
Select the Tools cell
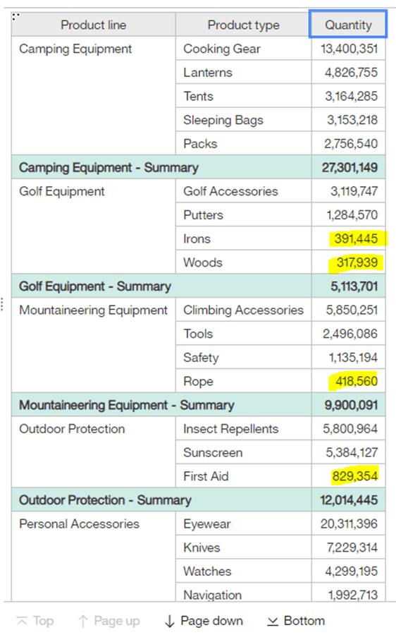tap(244, 334)
